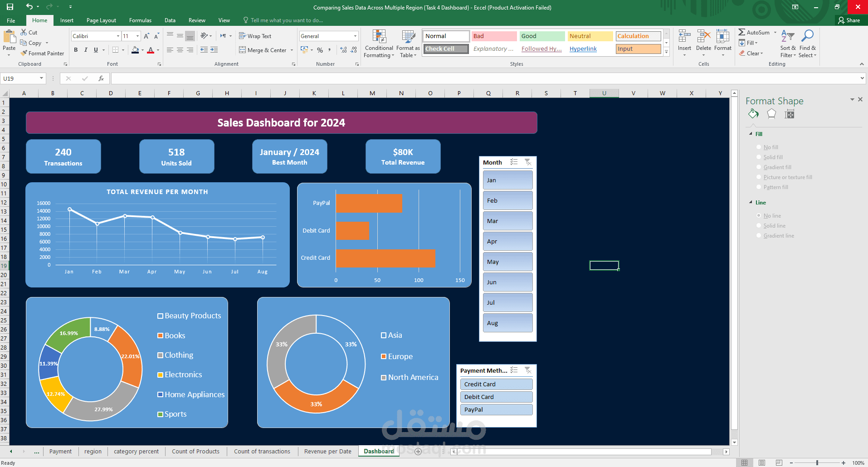Screen dimensions: 868x467
Task: Open Size & Properties tab in Format Shape
Action: (x=790, y=114)
